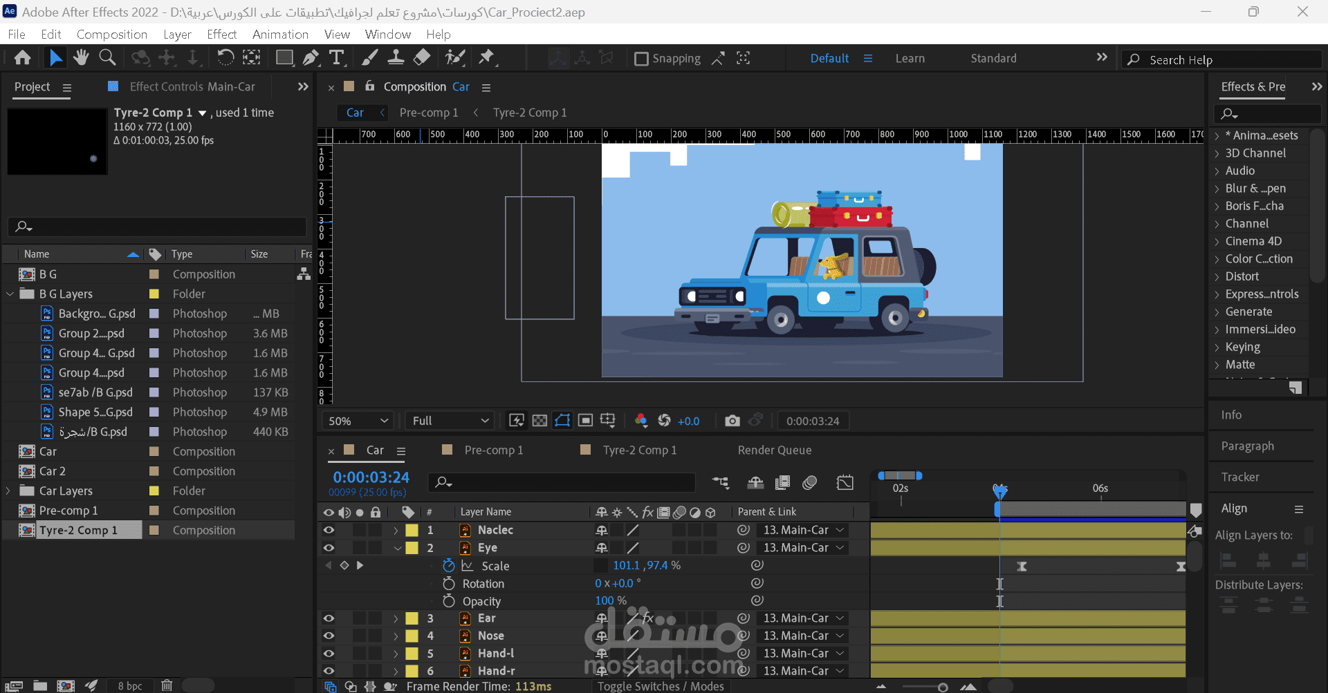
Task: Reset exposure in the viewer
Action: tap(664, 421)
